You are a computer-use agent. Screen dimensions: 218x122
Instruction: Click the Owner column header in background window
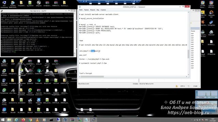[195, 31]
